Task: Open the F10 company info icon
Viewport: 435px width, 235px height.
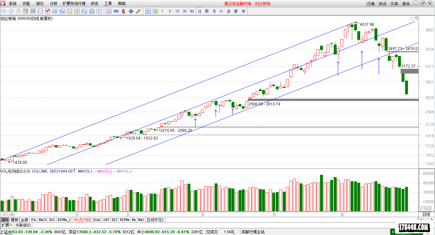Action: (x=62, y=11)
